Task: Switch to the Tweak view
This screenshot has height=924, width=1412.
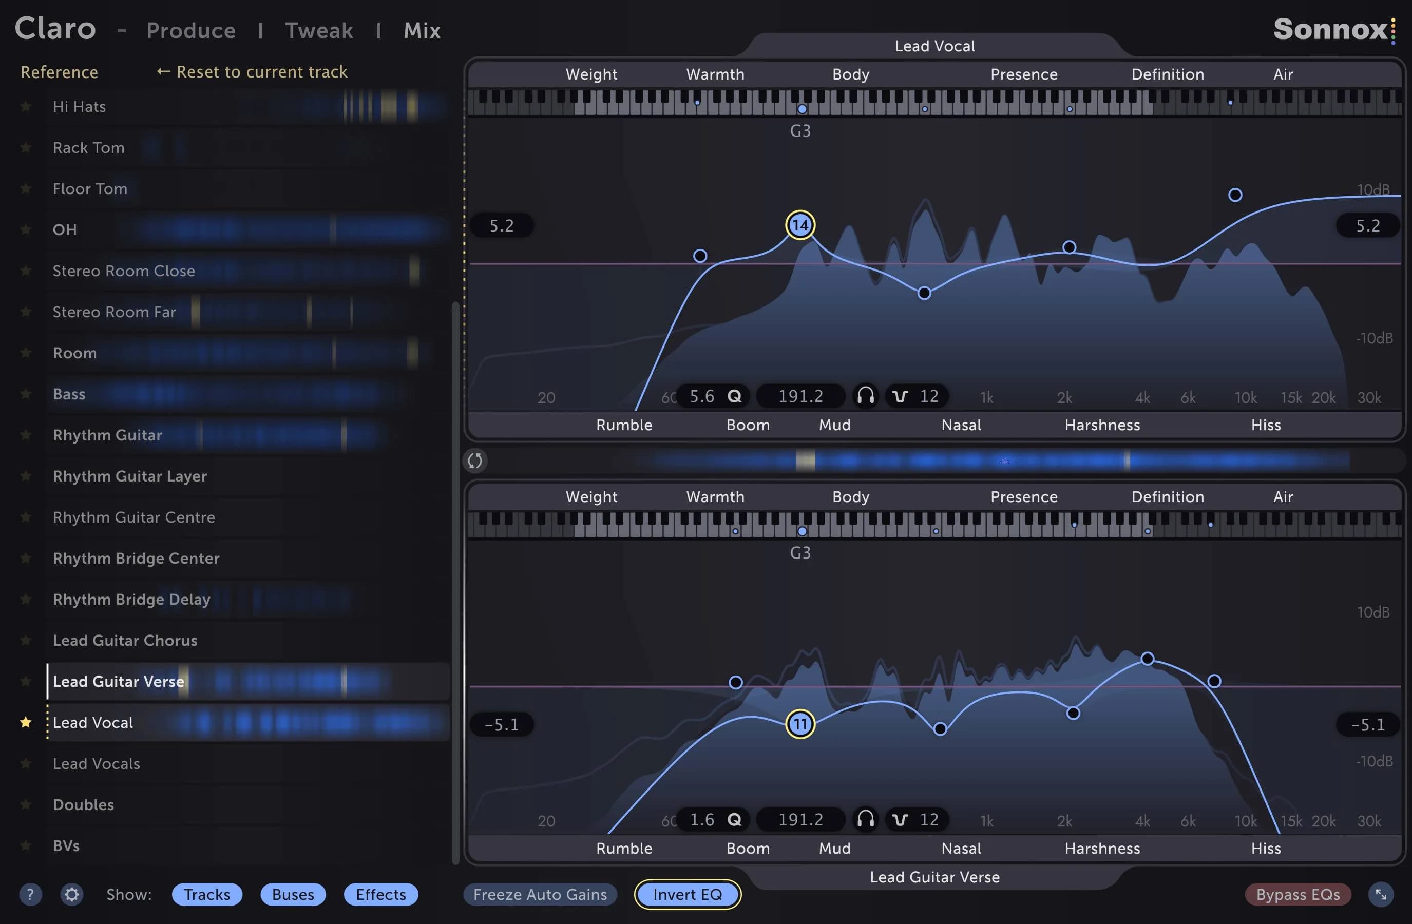Action: coord(318,30)
